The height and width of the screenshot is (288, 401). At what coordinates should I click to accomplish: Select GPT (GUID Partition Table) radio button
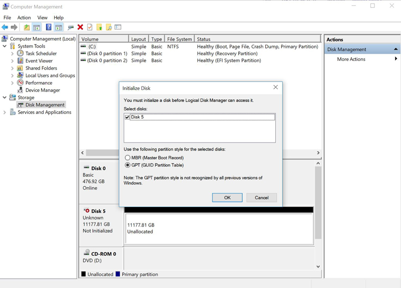(x=127, y=165)
